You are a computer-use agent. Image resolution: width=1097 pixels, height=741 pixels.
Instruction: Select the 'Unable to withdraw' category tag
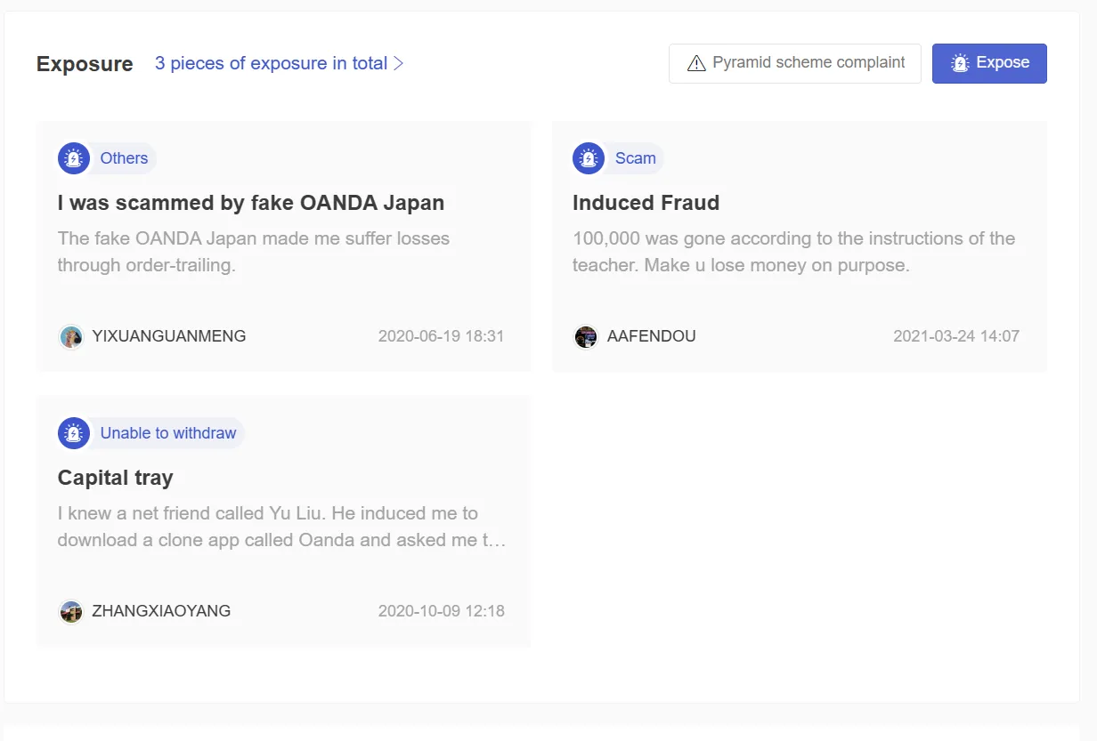168,433
